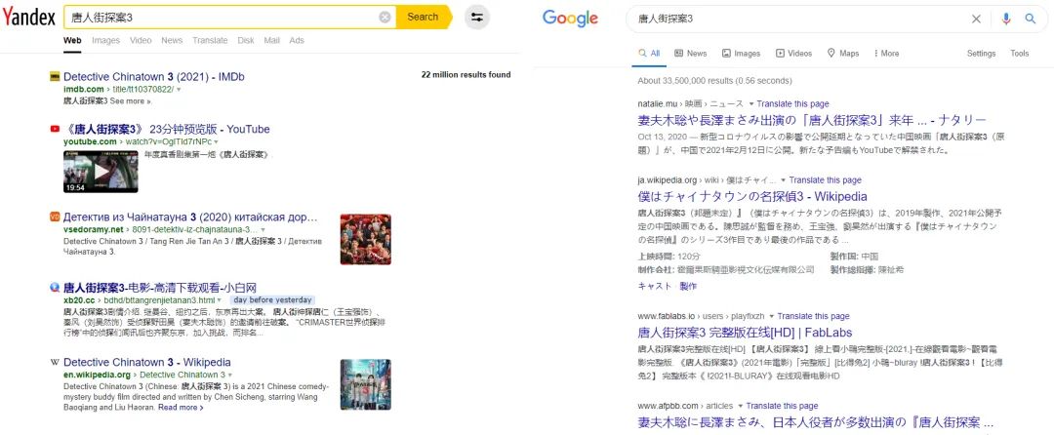Open FabLabs 完整版在线 result title
Screen dimensions: 1054x435
click(x=745, y=333)
